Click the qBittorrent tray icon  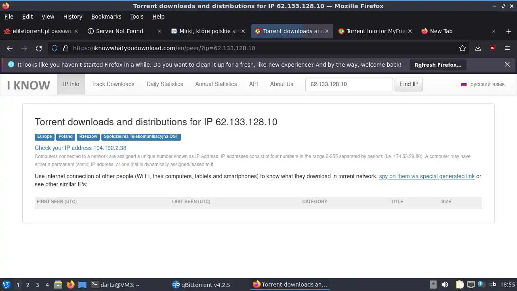(493, 285)
